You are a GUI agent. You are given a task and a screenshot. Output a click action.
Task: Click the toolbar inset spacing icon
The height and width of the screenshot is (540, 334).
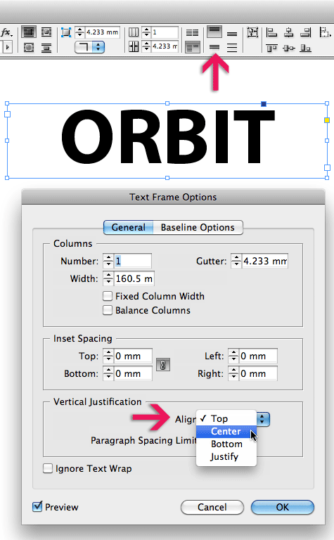(x=66, y=32)
